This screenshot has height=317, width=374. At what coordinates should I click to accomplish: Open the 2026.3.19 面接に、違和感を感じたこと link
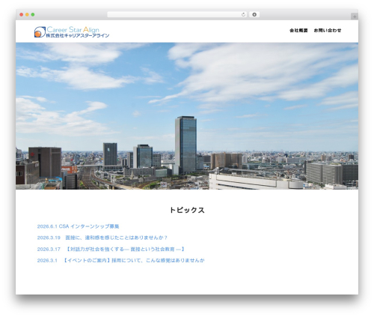[x=102, y=238]
